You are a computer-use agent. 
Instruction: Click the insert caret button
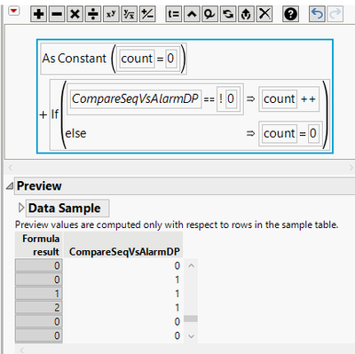click(192, 14)
